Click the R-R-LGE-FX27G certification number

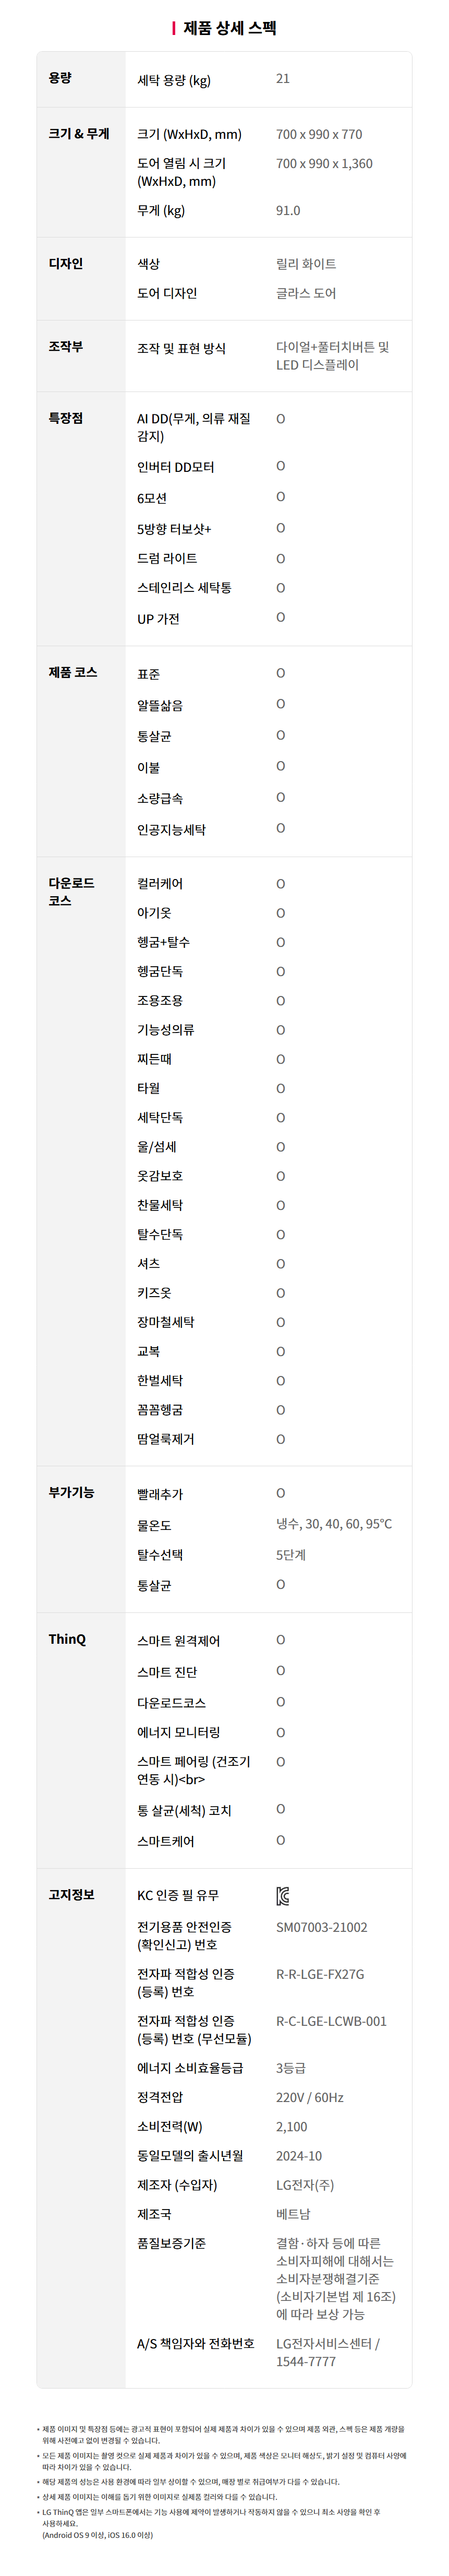(320, 1974)
